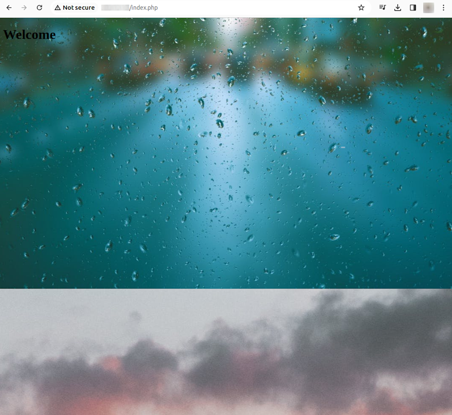
Task: Reload the current page
Action: coord(39,8)
